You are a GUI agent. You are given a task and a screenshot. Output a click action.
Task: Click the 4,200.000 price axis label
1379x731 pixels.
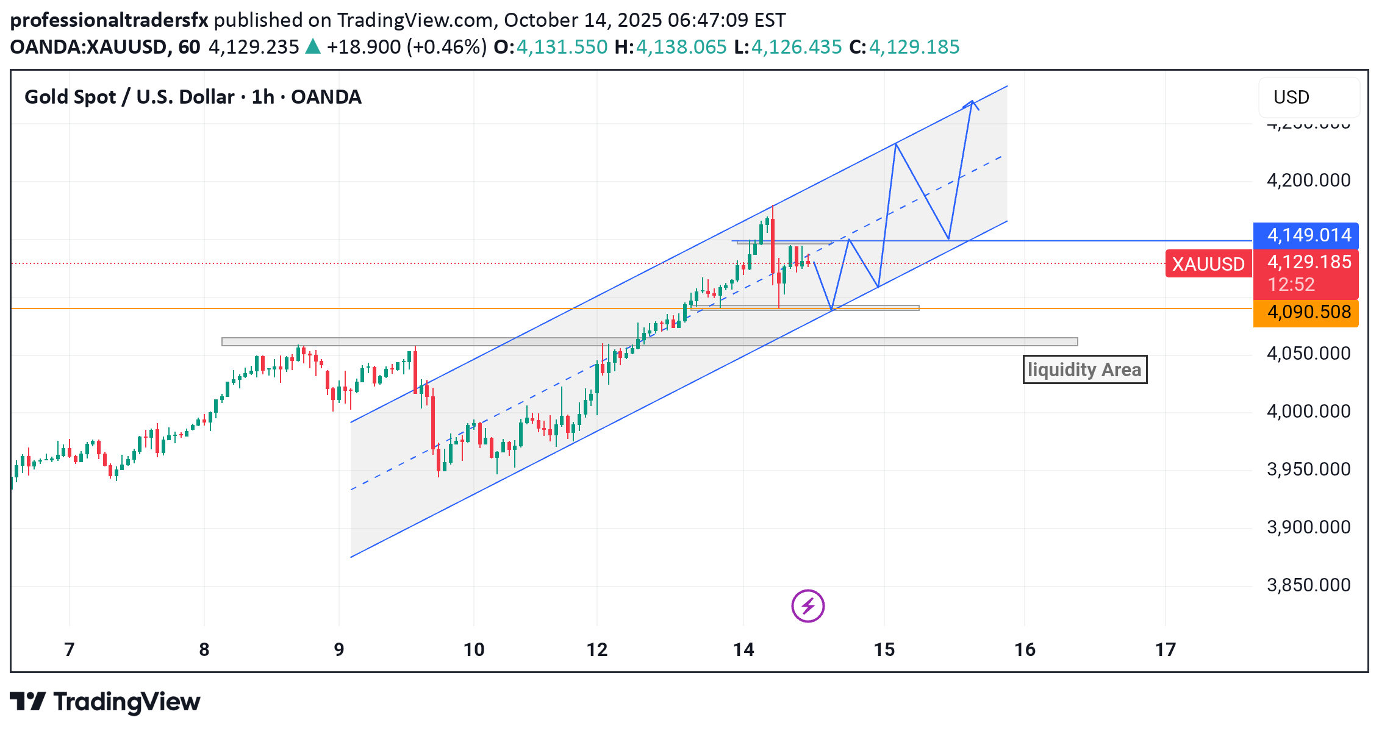click(x=1308, y=180)
